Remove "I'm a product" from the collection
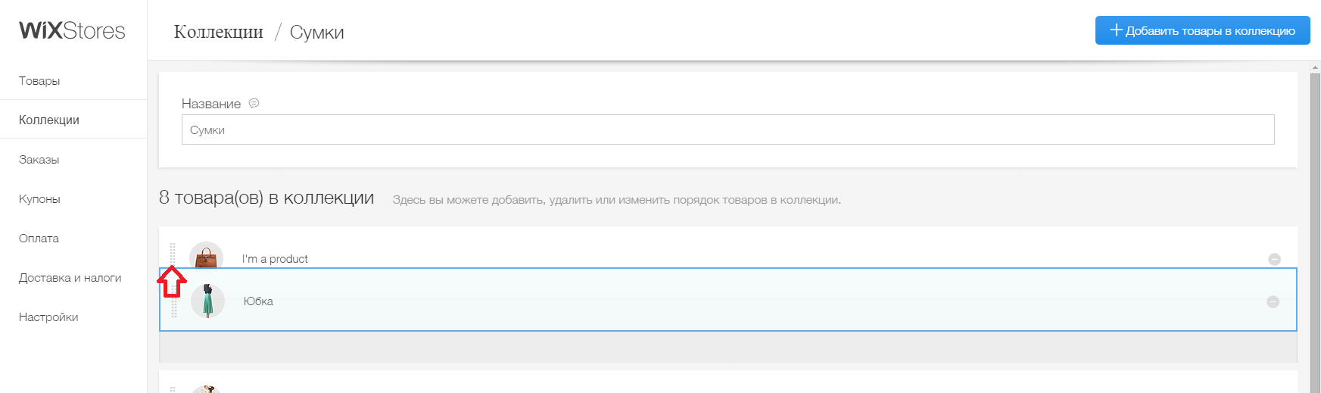Screen dimensions: 1321x393 (x=1274, y=259)
